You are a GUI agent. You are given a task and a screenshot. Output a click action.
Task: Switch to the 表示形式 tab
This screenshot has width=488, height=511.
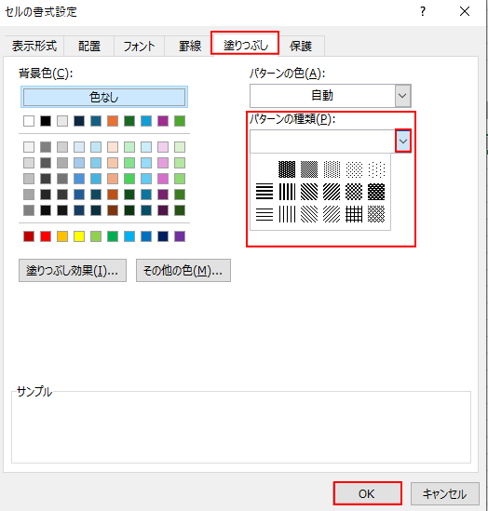[34, 46]
